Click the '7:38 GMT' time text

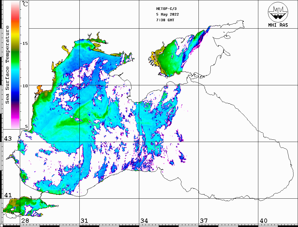coord(165,20)
